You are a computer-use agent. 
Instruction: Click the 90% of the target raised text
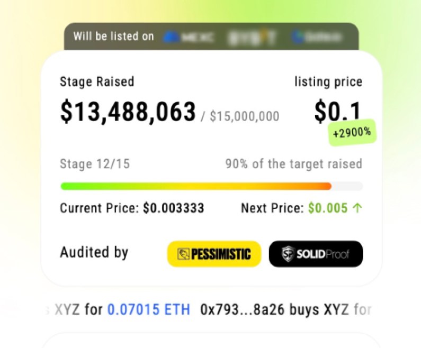pyautogui.click(x=293, y=164)
